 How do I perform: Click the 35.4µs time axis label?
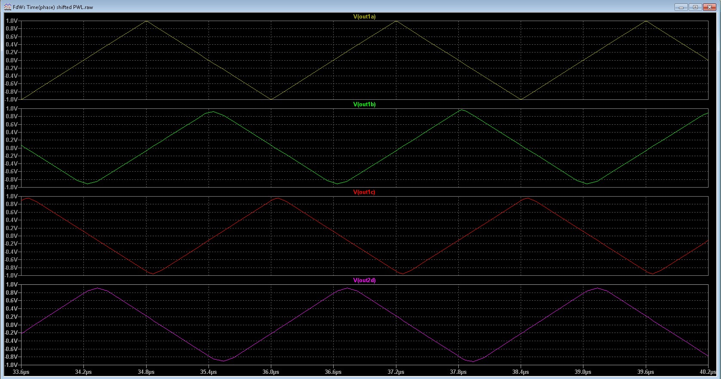click(x=209, y=372)
